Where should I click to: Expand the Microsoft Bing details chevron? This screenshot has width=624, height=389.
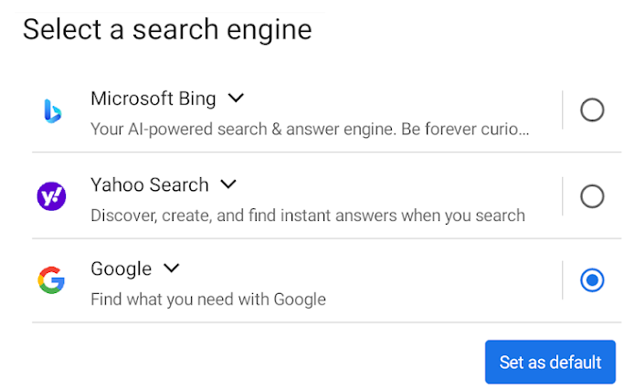[x=236, y=97]
